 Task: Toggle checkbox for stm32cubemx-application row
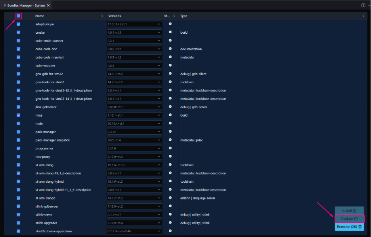tap(19, 231)
